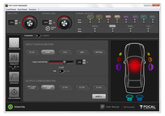Click the green Technical Help question icon
The image size is (165, 116).
click(x=10, y=107)
